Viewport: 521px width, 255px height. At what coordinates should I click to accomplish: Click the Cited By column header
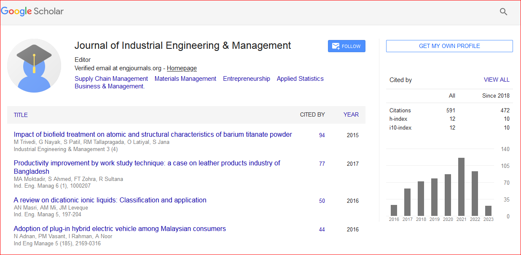[x=312, y=114]
